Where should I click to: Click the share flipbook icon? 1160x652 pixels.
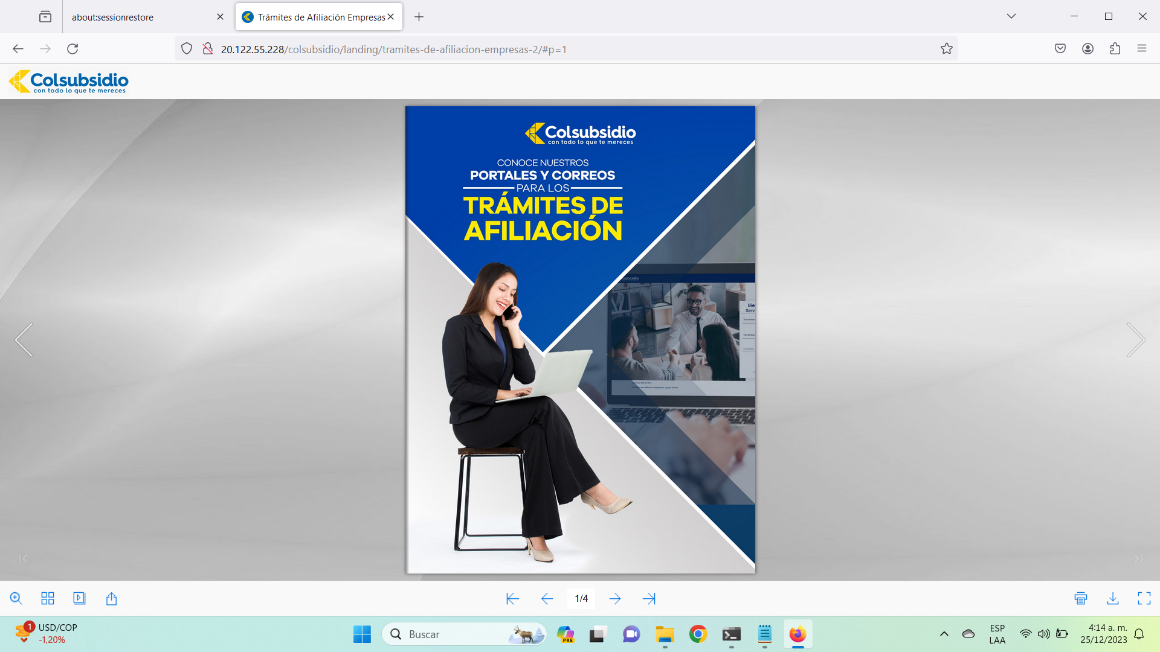(x=111, y=598)
